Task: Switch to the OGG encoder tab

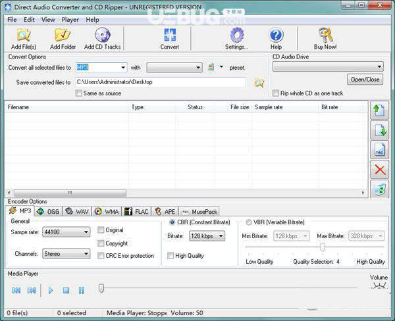Action: [x=48, y=212]
